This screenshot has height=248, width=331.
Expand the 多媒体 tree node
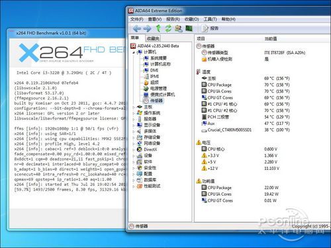(134, 132)
